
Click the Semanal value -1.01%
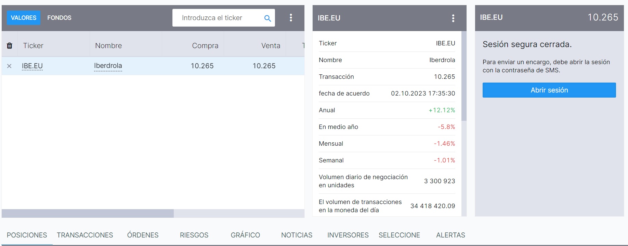coord(444,160)
